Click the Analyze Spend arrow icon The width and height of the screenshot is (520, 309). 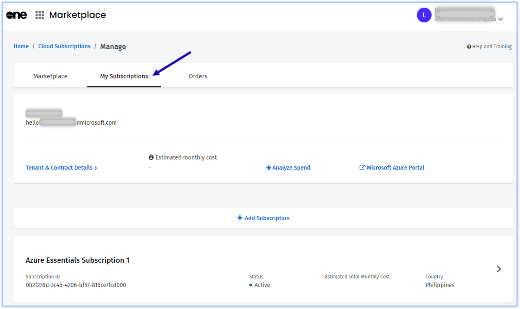click(268, 168)
